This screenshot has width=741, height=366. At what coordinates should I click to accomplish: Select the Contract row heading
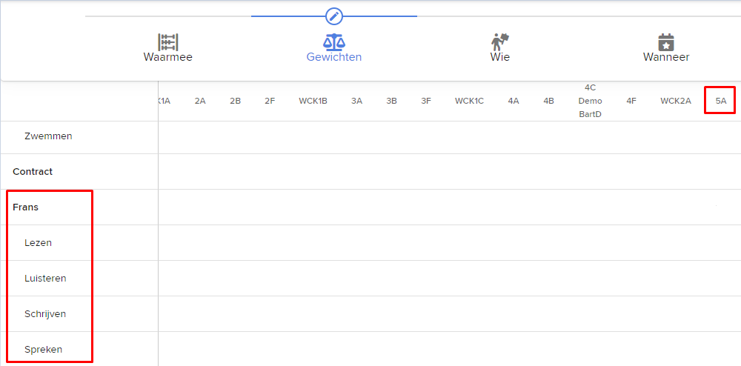(33, 171)
